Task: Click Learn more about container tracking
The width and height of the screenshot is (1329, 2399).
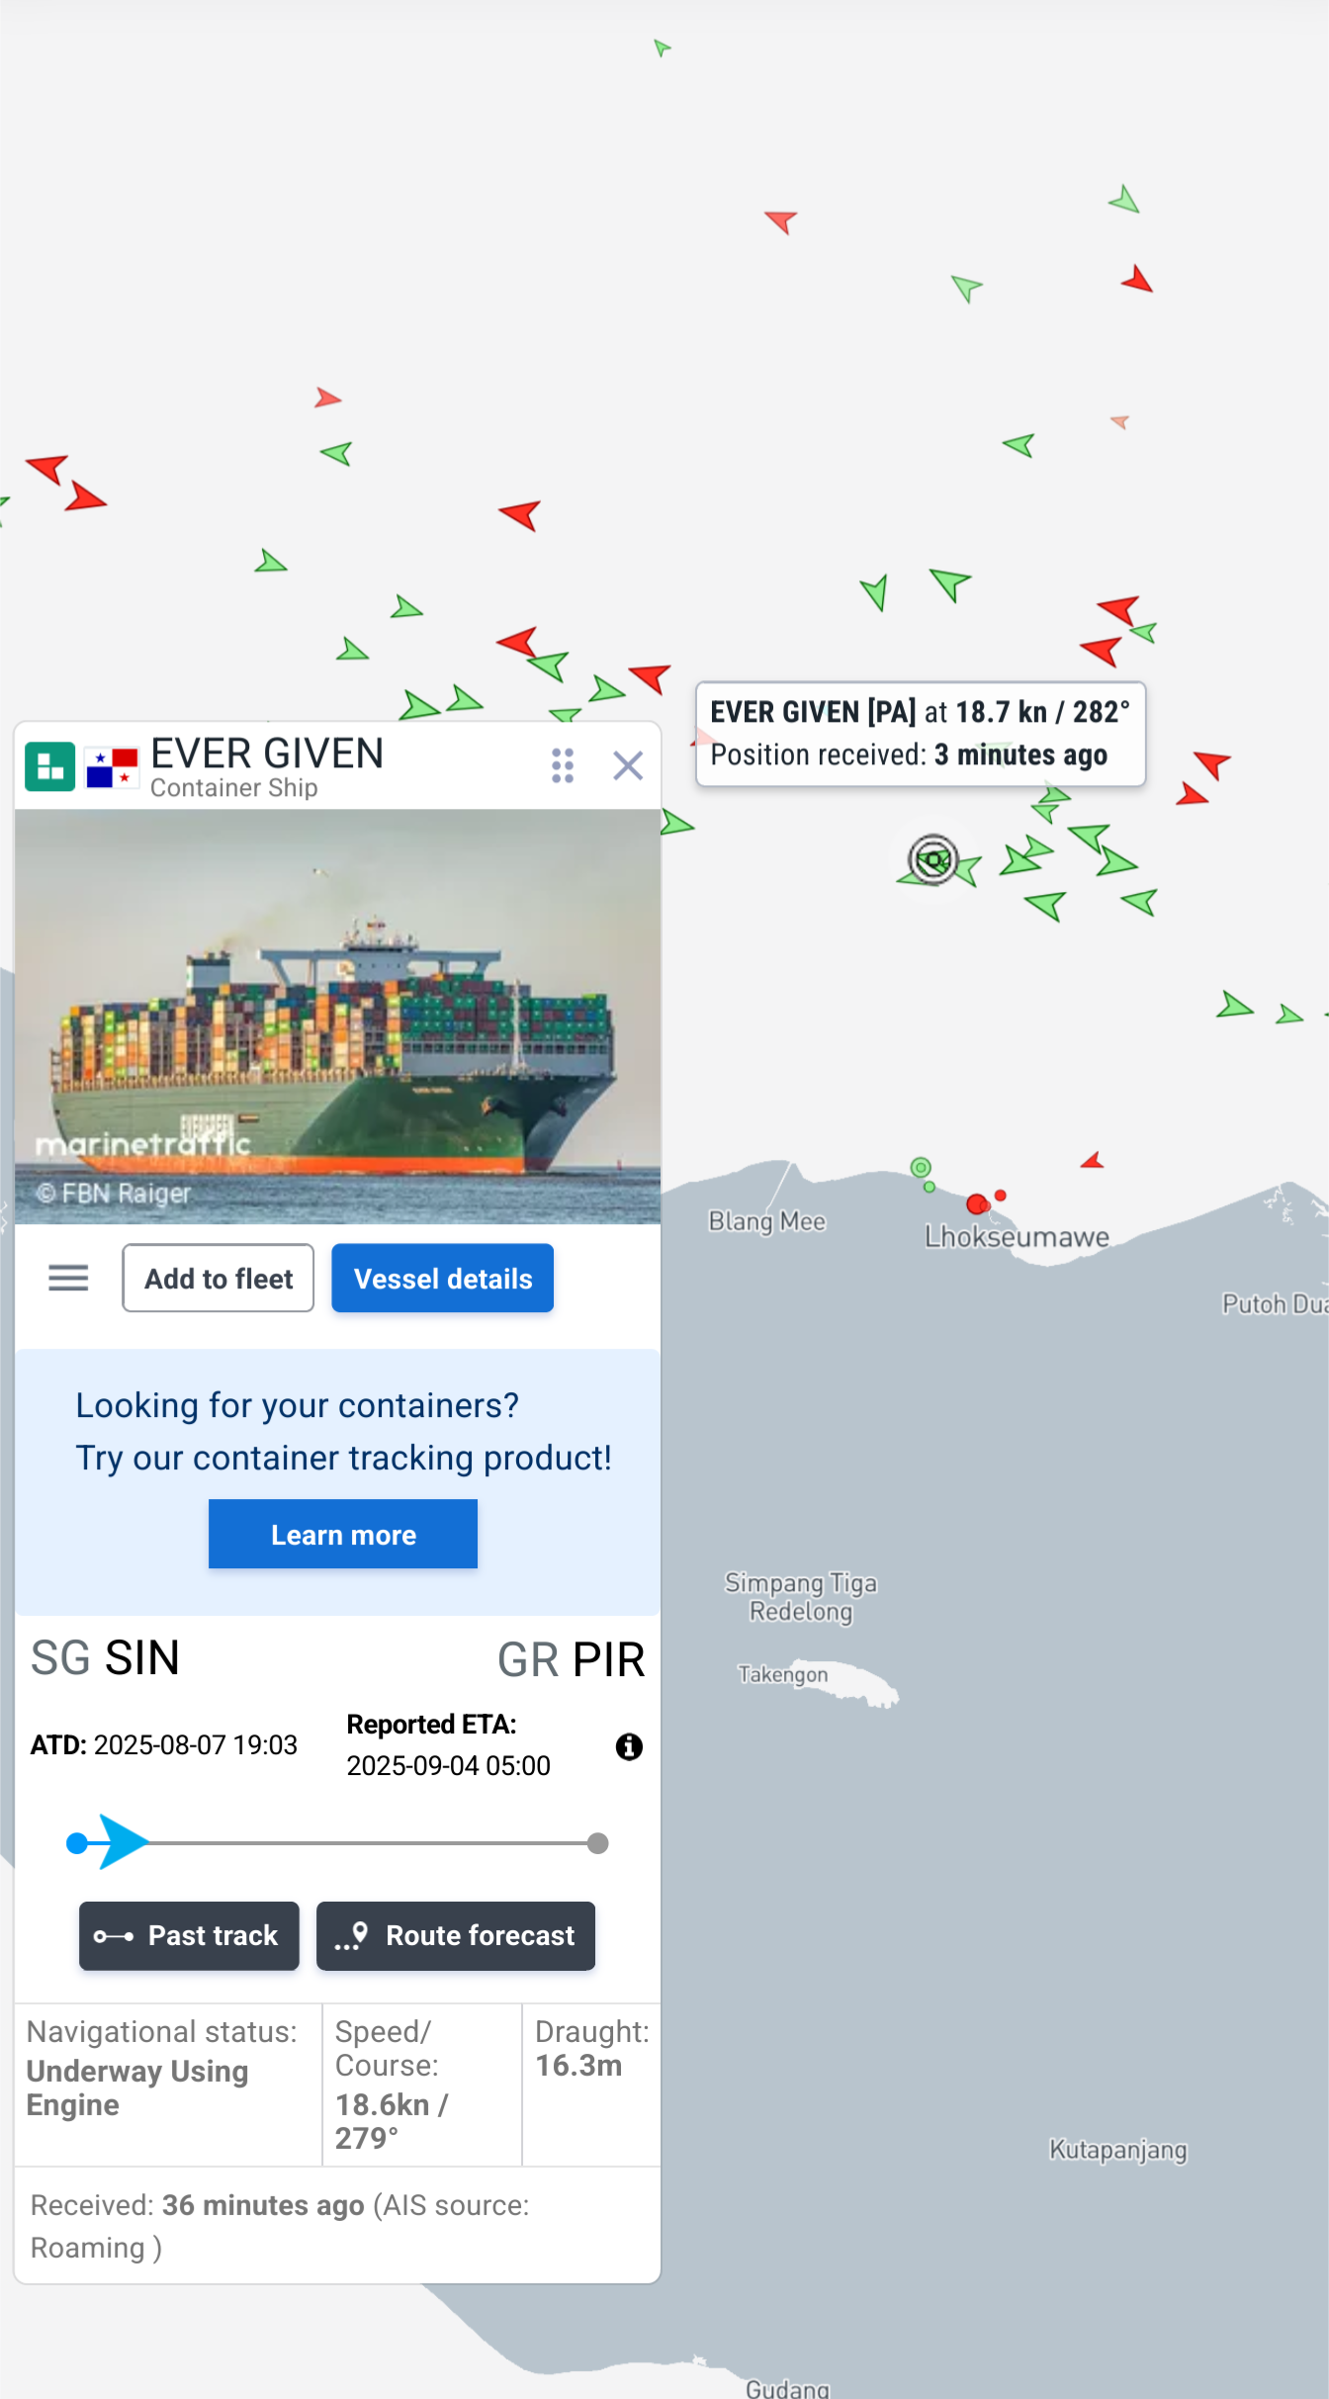Action: 343,1534
